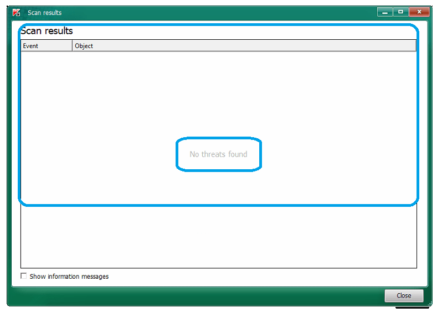Close the window with the red X
442x318 pixels.
pyautogui.click(x=420, y=12)
